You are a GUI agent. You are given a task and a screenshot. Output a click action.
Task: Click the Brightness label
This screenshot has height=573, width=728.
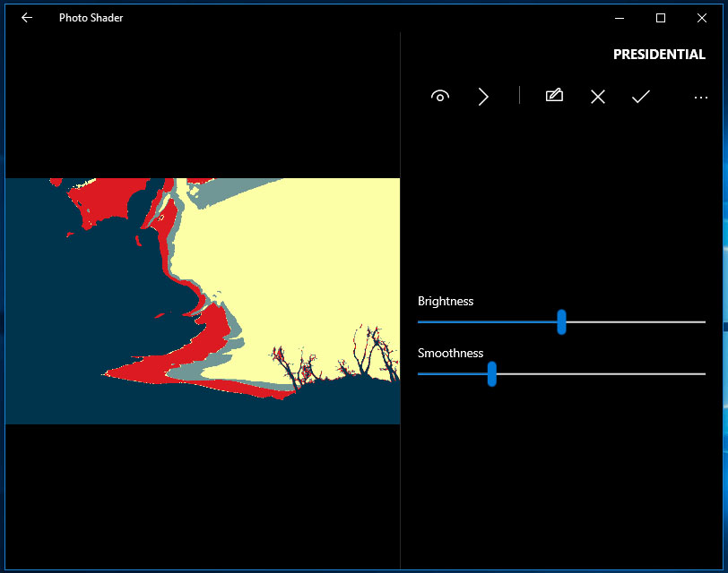(x=446, y=302)
